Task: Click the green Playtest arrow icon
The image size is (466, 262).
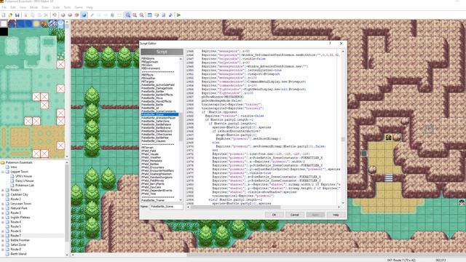Action: tap(178, 15)
